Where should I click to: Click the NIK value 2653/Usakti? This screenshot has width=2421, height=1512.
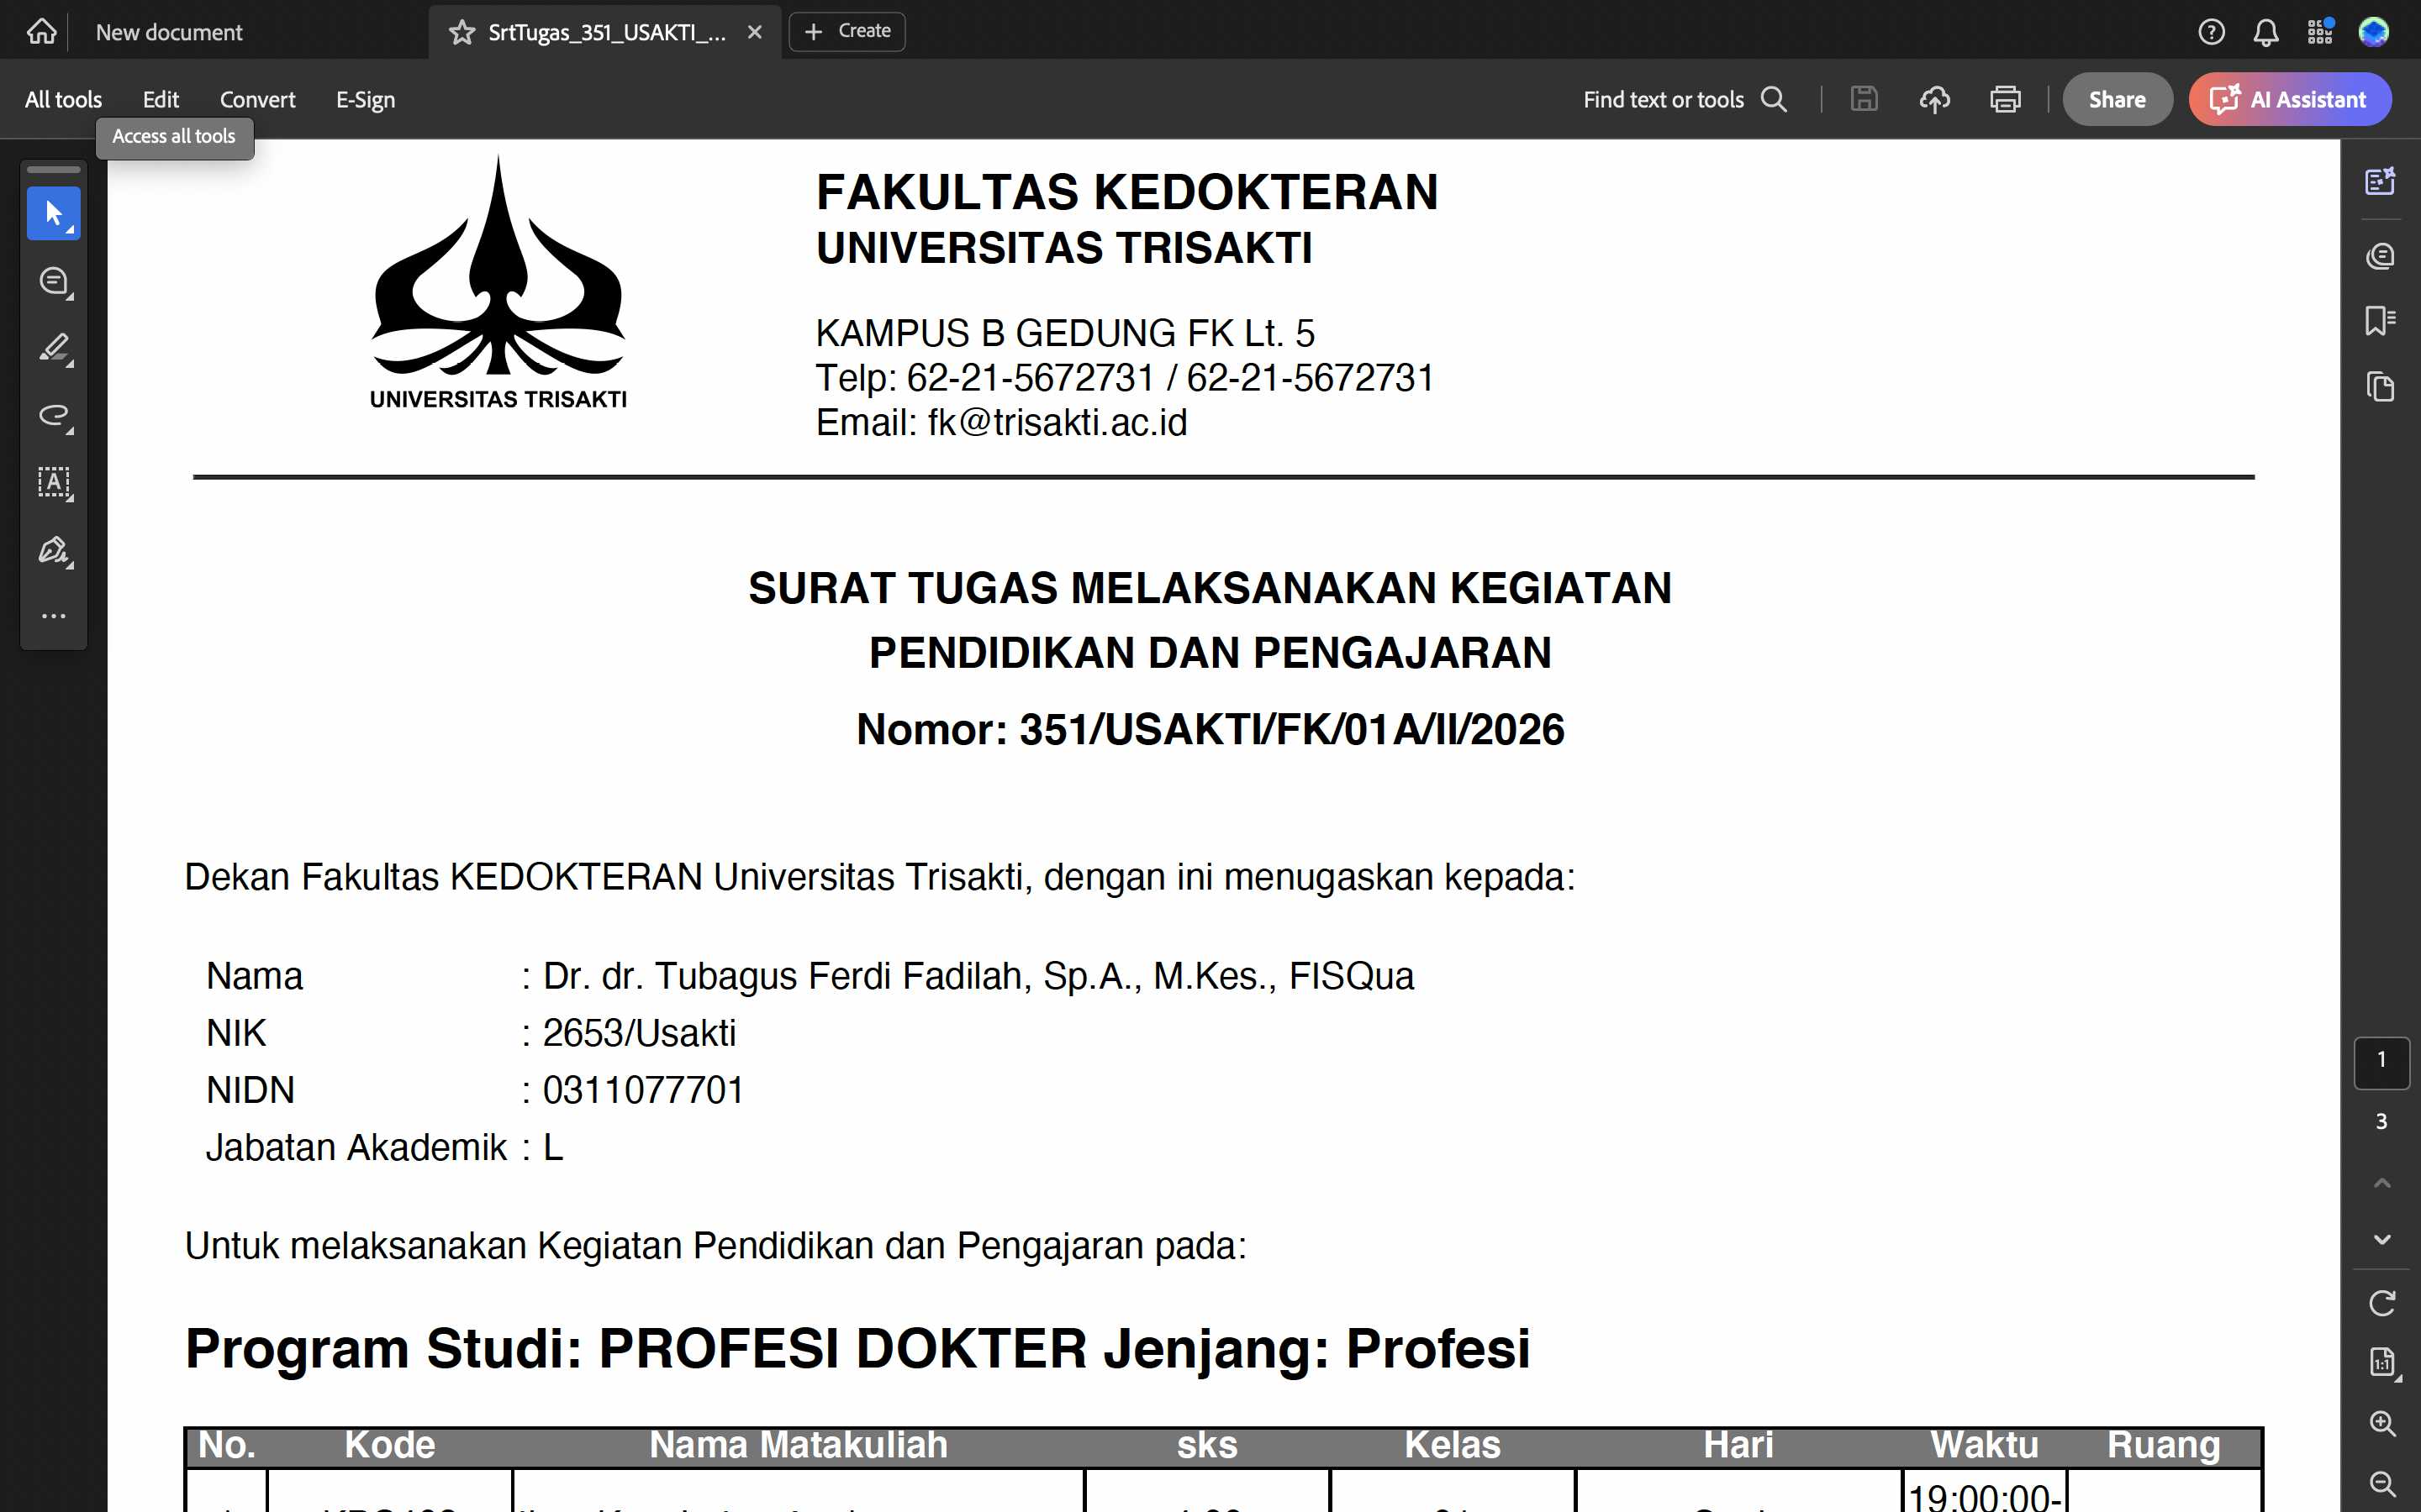639,1032
